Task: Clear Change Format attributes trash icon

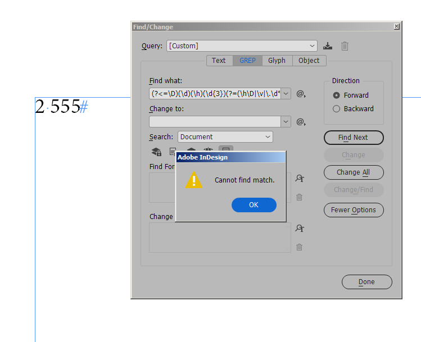Action: (299, 247)
